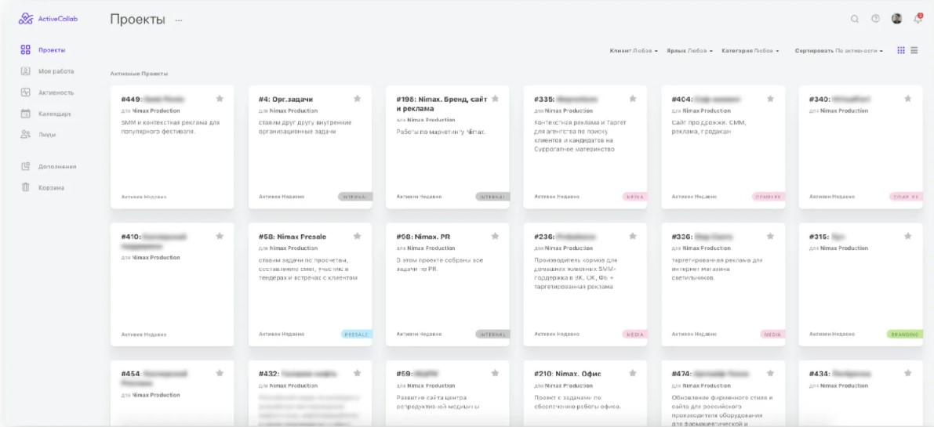Screen dimensions: 934x427
Task: Star project #474
Action: [x=770, y=373]
